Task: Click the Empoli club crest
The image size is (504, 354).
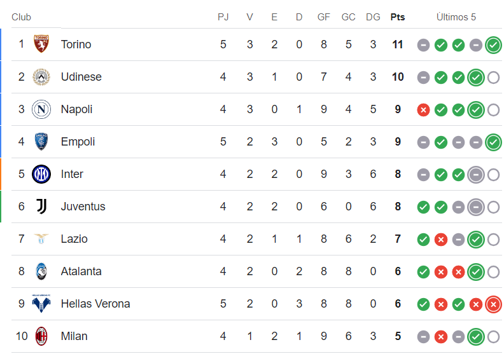Action: [41, 142]
